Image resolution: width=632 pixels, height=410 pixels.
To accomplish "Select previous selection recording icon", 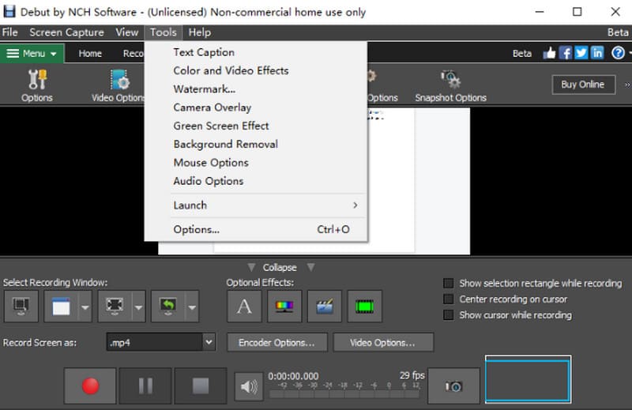I will click(x=168, y=307).
